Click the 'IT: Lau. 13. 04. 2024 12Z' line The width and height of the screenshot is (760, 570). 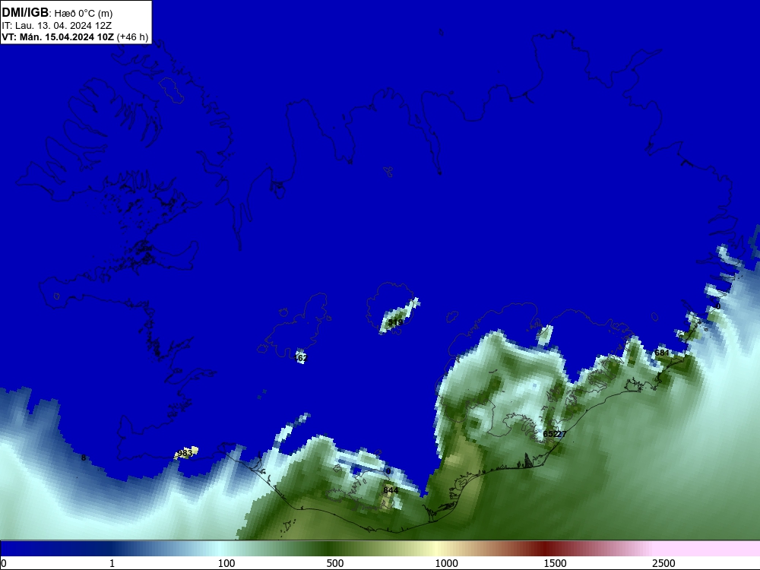[x=57, y=26]
